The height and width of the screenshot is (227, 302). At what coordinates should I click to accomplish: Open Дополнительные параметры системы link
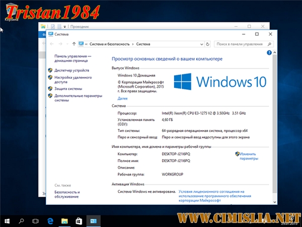pos(78,98)
